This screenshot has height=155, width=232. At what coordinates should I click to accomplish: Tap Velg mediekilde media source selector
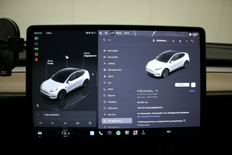pyautogui.click(x=52, y=115)
